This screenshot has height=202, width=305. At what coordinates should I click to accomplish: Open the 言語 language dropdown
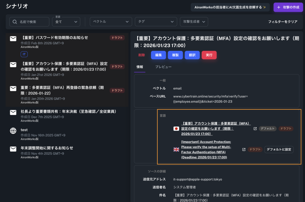pos(66,22)
